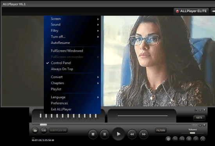Image resolution: width=215 pixels, height=146 pixels.
Task: Adjust the Volume slider handle
Action: pyautogui.click(x=192, y=133)
